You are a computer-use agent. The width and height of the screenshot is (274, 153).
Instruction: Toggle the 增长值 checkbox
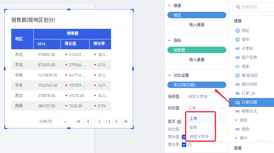tap(184, 137)
